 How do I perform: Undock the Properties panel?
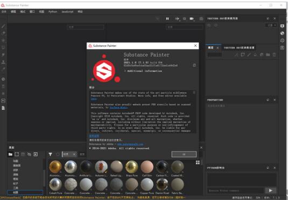(268, 100)
